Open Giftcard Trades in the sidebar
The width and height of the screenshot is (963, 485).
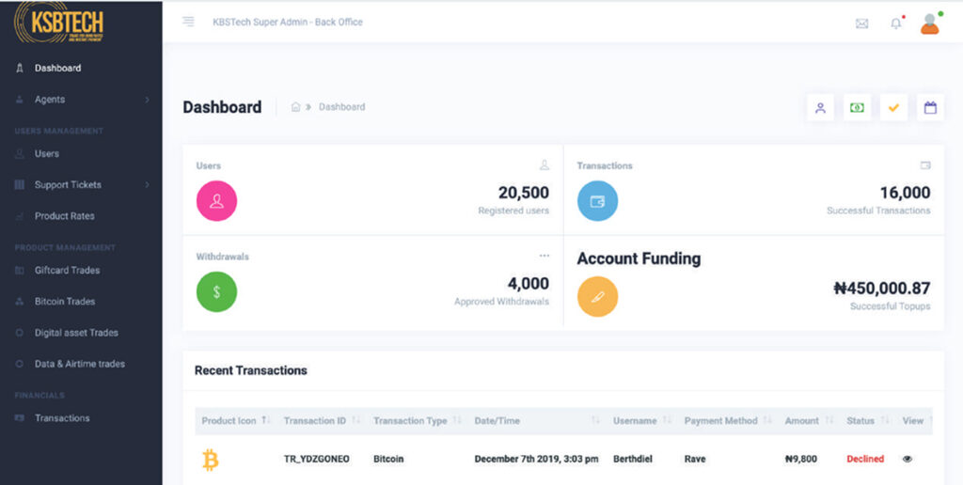coord(67,271)
